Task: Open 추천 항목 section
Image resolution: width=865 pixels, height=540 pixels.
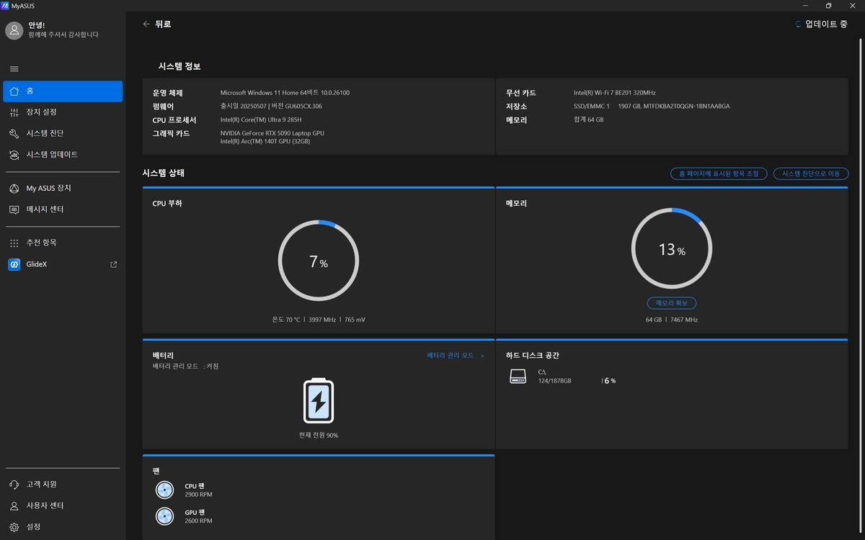Action: point(63,243)
